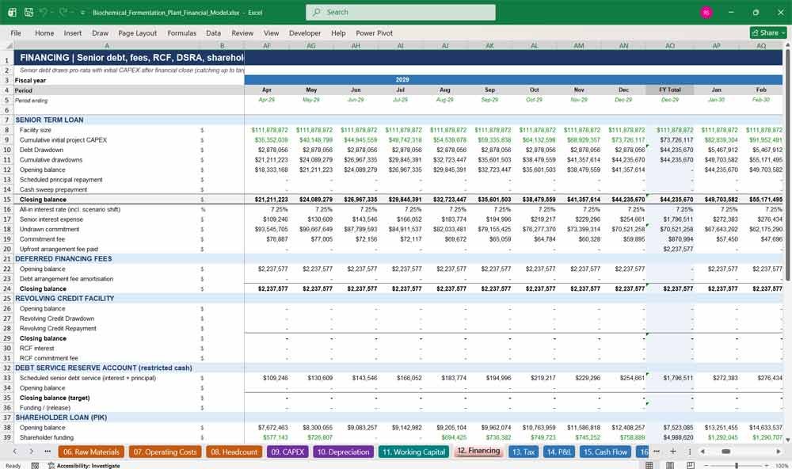This screenshot has width=792, height=469.
Task: Click the Undo arrow icon
Action: coord(44,12)
